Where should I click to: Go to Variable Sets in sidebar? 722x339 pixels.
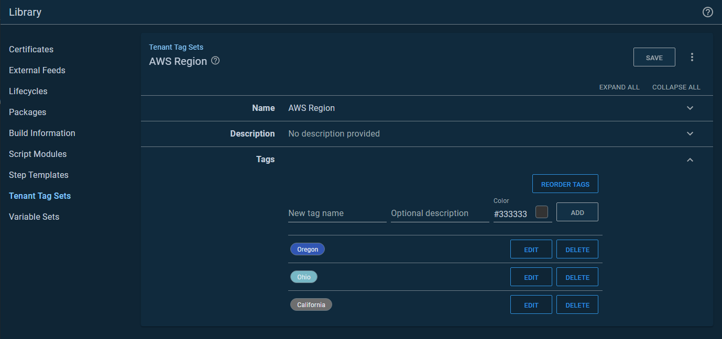point(34,217)
